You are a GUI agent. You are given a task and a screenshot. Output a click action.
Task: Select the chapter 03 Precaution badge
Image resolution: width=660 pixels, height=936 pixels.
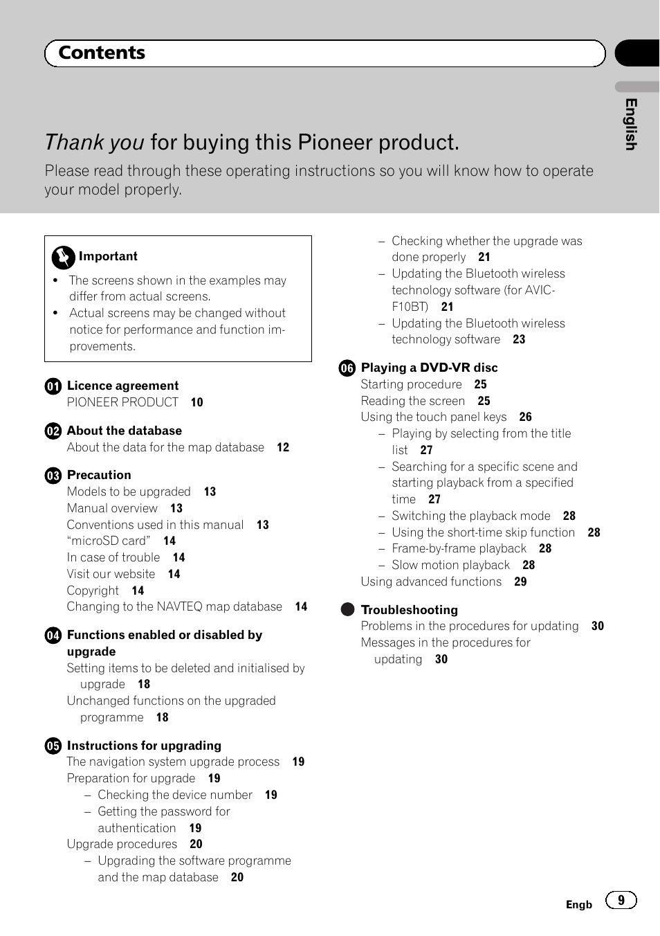[x=53, y=476]
